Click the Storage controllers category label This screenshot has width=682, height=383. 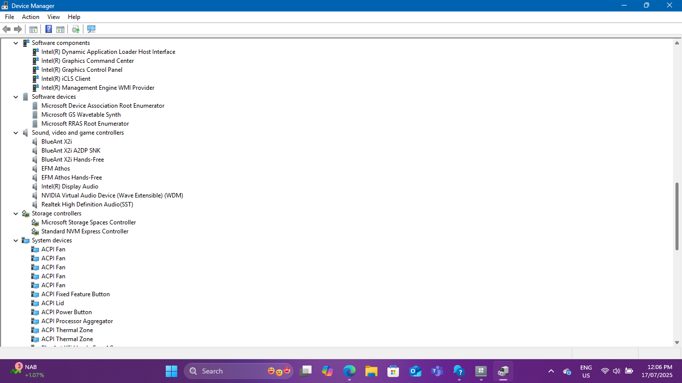coord(56,213)
